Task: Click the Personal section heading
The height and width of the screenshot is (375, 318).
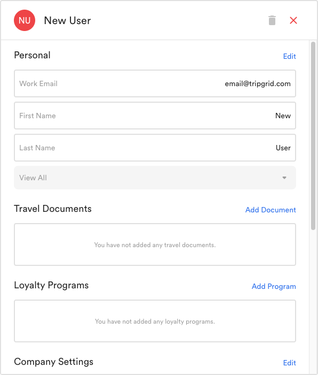Action: (32, 55)
